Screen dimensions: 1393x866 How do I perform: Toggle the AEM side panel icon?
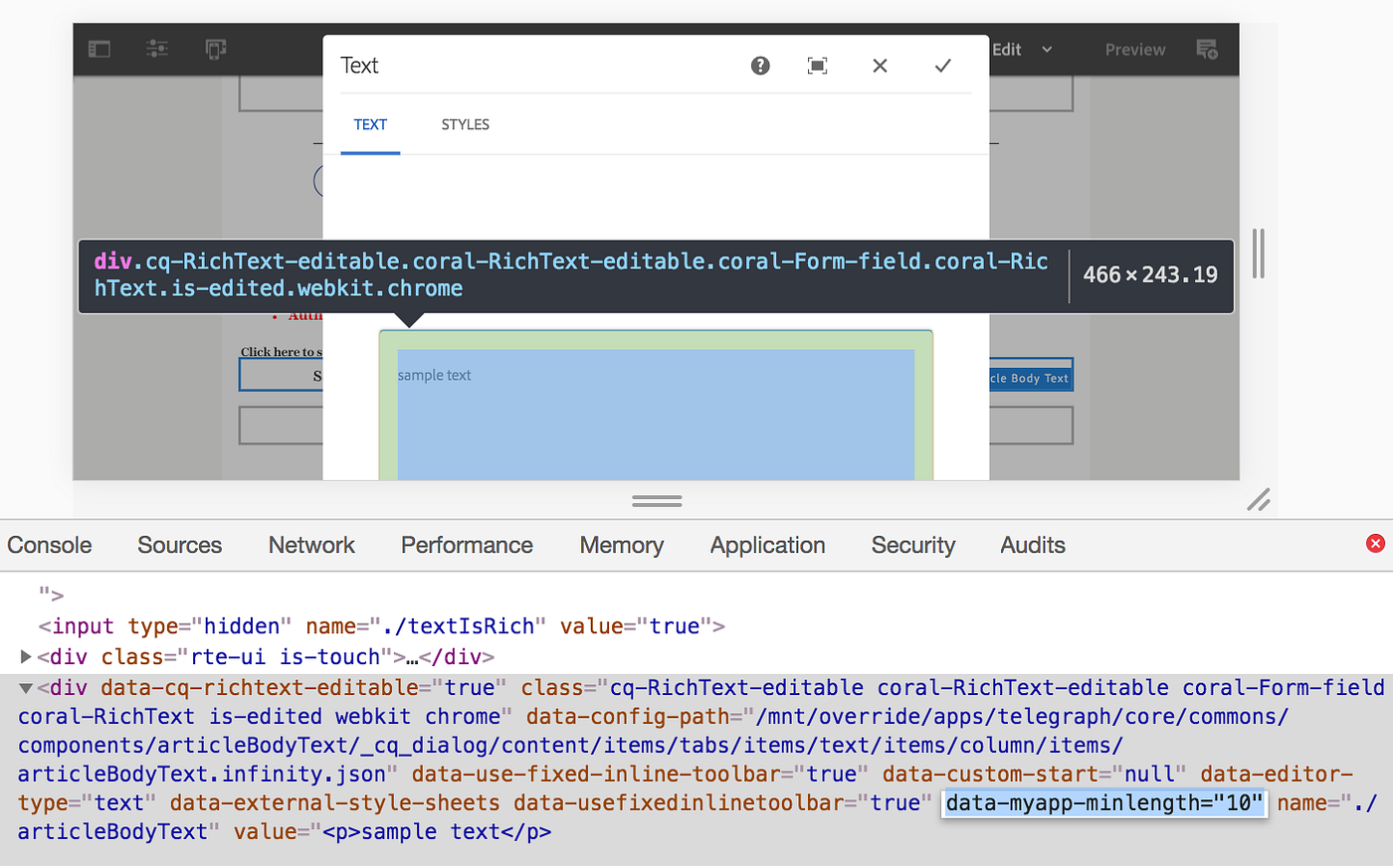99,49
